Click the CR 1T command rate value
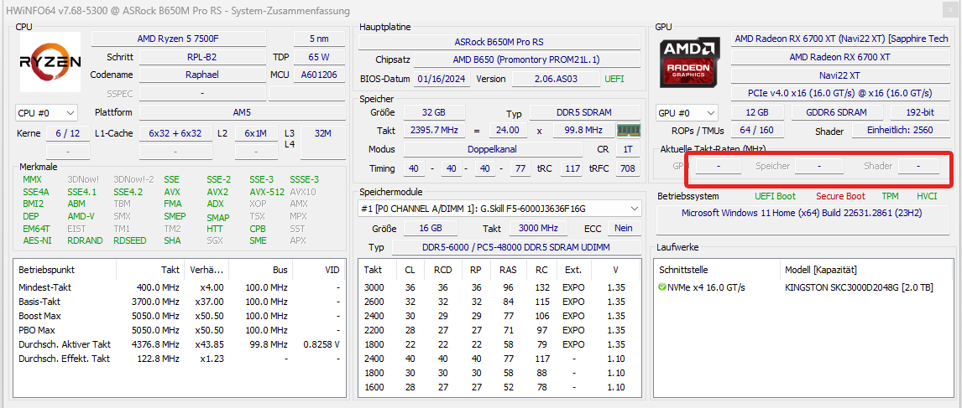Screen dimensions: 962x408 (627, 149)
